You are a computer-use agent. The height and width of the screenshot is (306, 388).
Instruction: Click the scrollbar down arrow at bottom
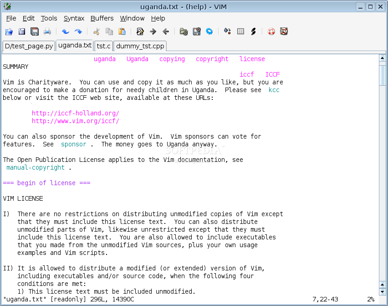tap(383, 291)
